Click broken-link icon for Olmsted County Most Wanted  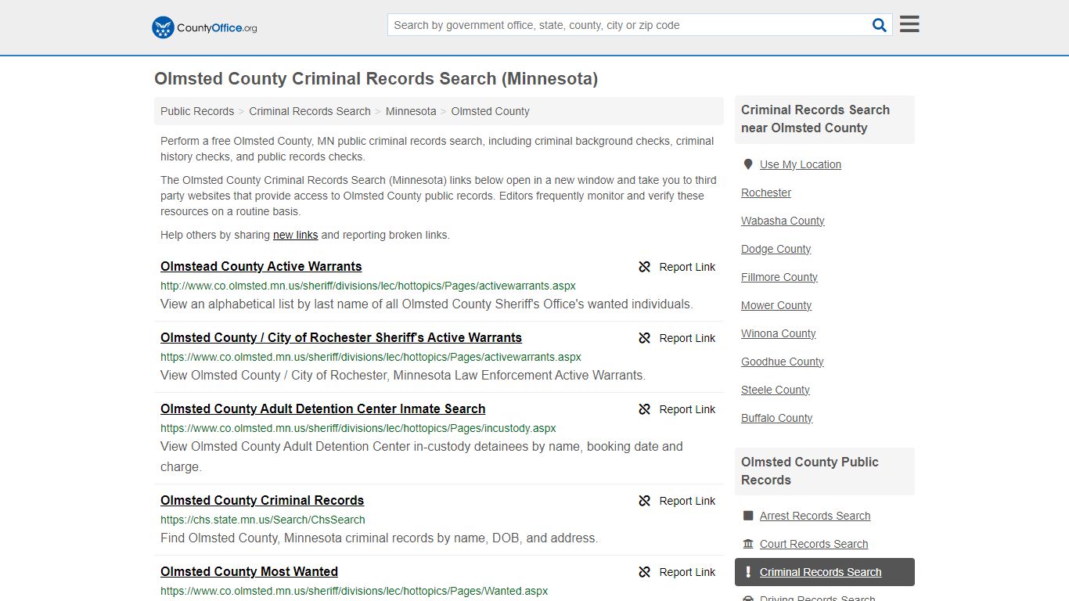point(645,572)
